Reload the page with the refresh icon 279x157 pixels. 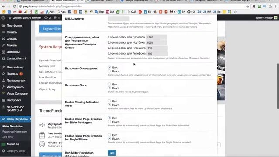[x=14, y=7]
